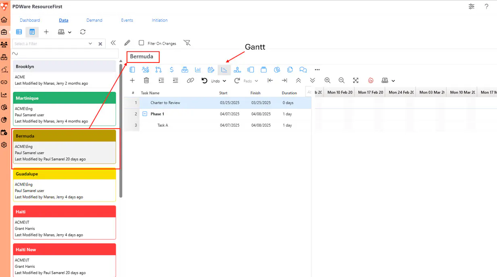Expand all tasks with double down chevron
Screen dimensions: 497x277
(312, 81)
